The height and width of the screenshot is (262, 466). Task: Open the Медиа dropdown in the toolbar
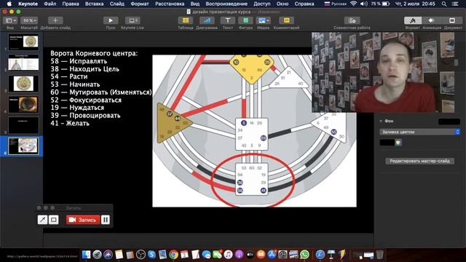point(264,20)
